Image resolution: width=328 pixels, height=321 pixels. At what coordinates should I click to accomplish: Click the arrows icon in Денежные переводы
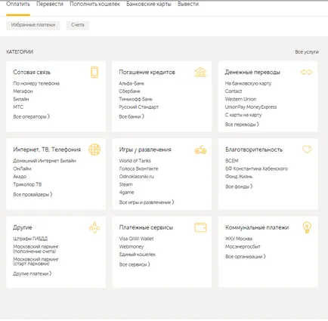point(306,73)
